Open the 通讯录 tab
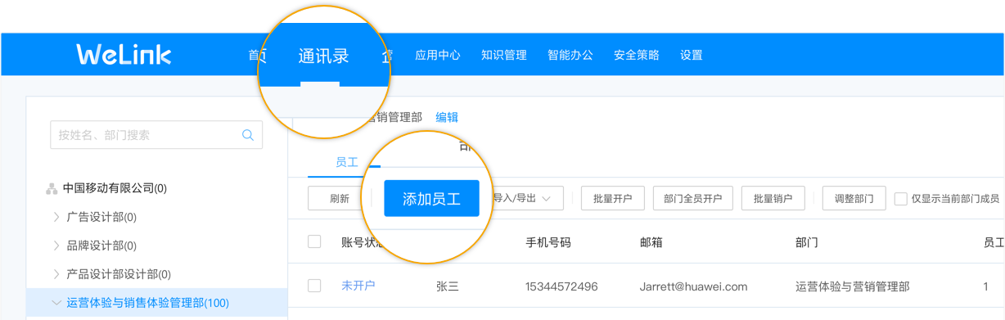Screen dimensions: 1005x320 [x=324, y=56]
